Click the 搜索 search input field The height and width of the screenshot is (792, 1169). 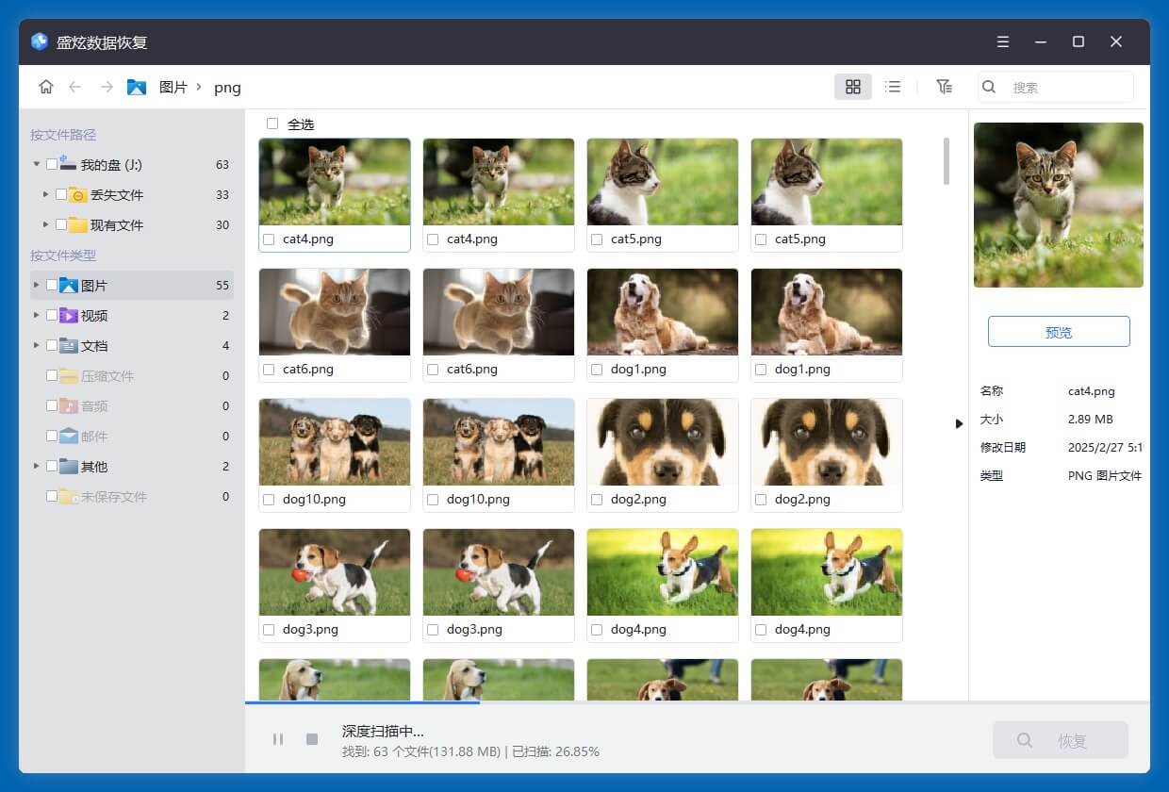coord(1065,87)
